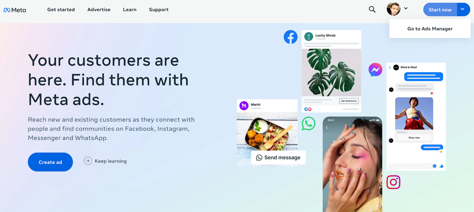Image resolution: width=474 pixels, height=212 pixels.
Task: Select Go to Ads Manager
Action: [x=430, y=29]
